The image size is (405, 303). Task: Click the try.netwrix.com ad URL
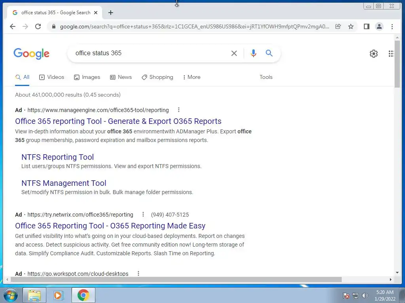pyautogui.click(x=80, y=215)
